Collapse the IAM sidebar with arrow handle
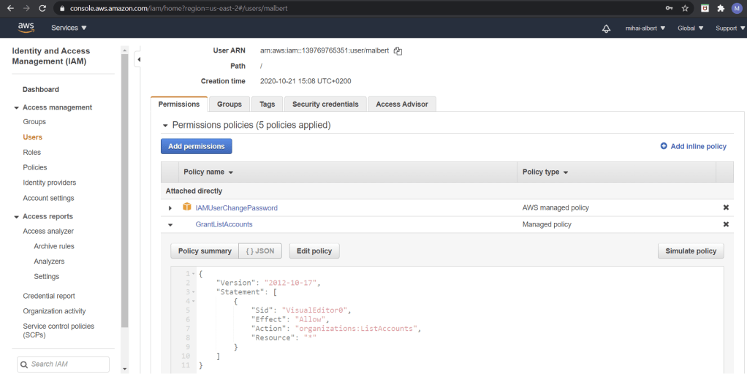The image size is (747, 374). 139,59
